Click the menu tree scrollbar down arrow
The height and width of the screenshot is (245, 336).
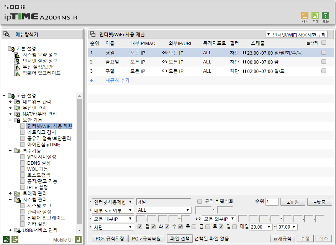pos(80,230)
